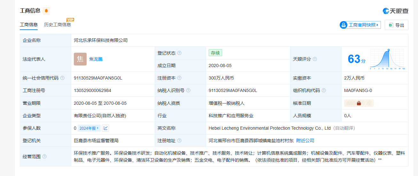Select organization code MA0FAN5G-0
418x176 pixels.
coord(358,90)
